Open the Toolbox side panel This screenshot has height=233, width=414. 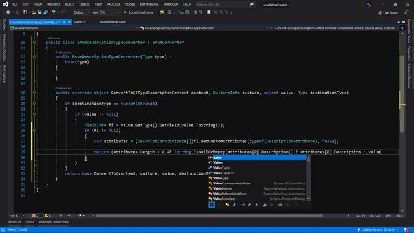pos(4,25)
